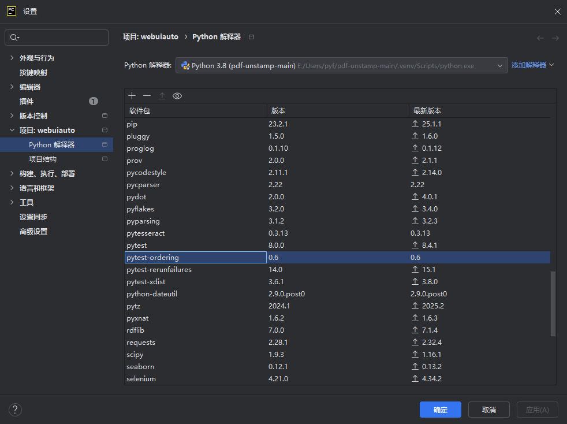The image size is (567, 424).
Task: Click version 0.6 of pytest-ordering
Action: click(273, 257)
